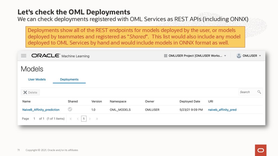Viewport: 278px width, 156px height.
Task: Select page number 1 box
Action: (x=84, y=119)
